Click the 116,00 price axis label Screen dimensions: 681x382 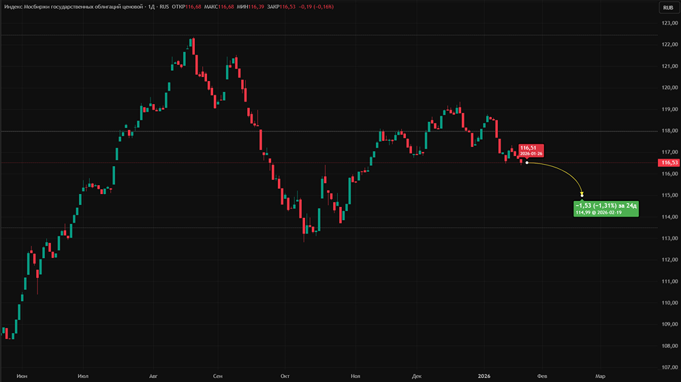[x=669, y=174]
